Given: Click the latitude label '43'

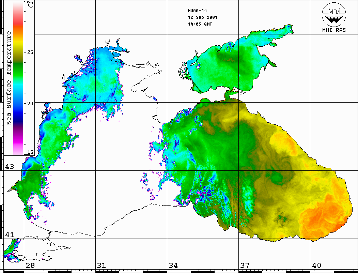Looking at the screenshot, I should pyautogui.click(x=9, y=167).
